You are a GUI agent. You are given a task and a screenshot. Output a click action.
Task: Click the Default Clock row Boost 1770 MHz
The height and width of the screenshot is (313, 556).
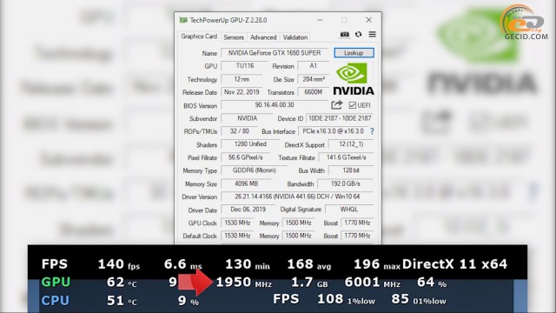coord(357,236)
